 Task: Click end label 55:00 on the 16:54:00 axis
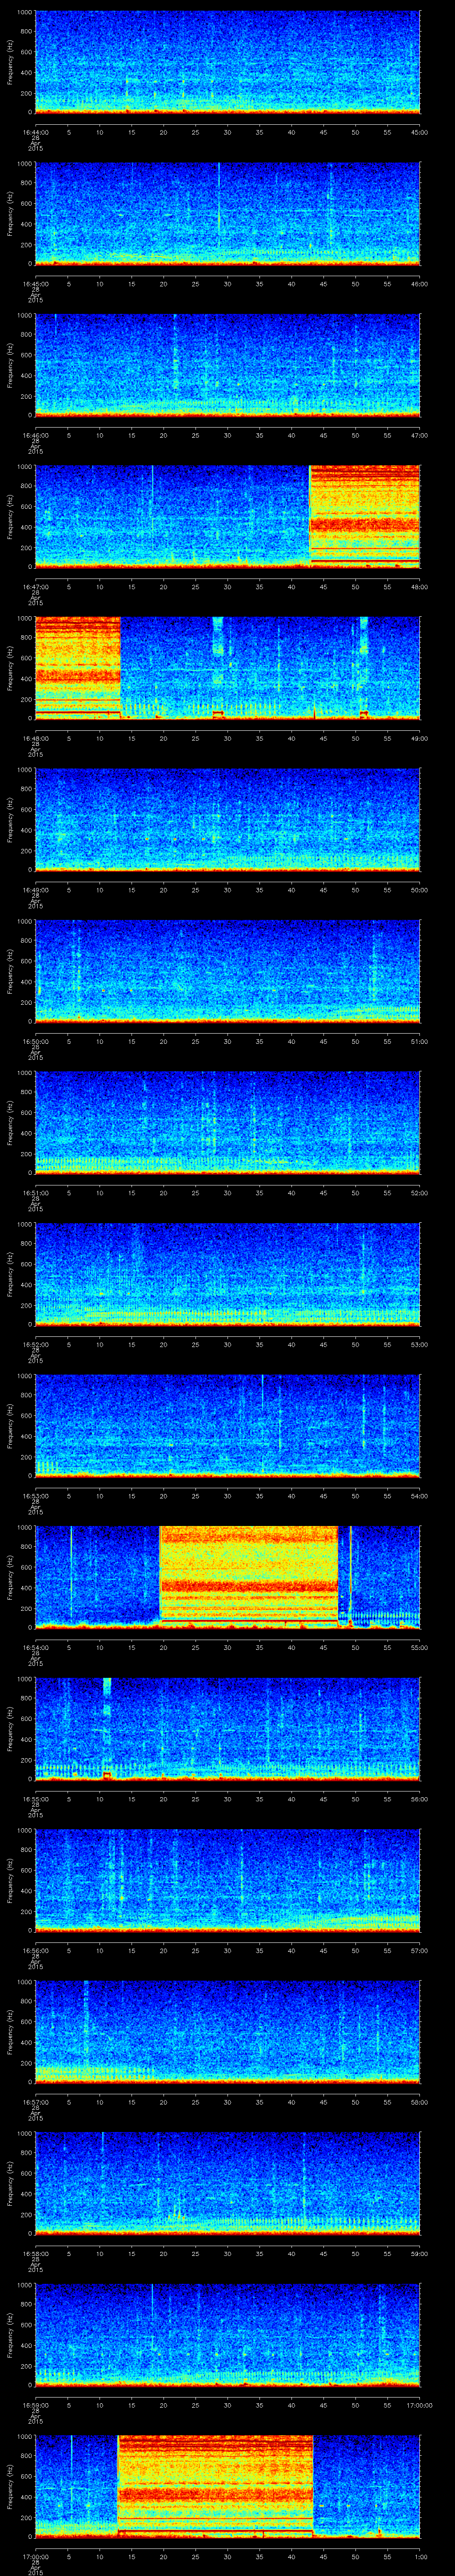pos(420,1647)
